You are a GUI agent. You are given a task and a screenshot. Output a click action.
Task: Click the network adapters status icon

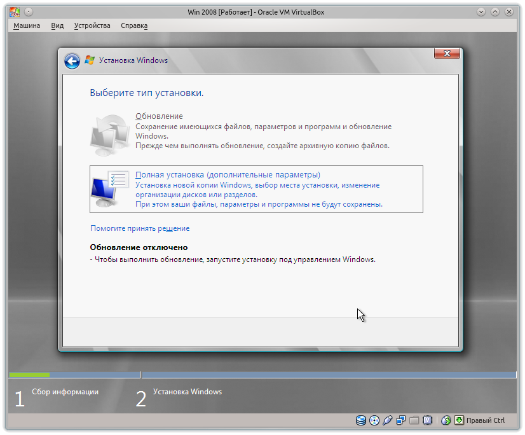click(x=402, y=420)
